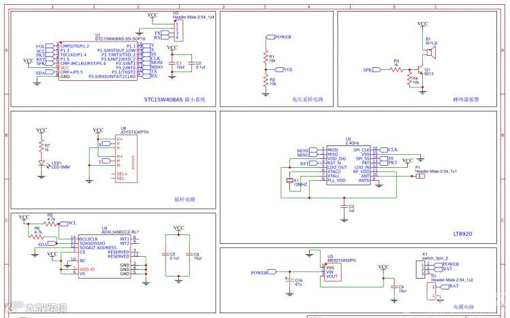Select the U1 STC15W408AS microcontroller chip

coord(98,61)
